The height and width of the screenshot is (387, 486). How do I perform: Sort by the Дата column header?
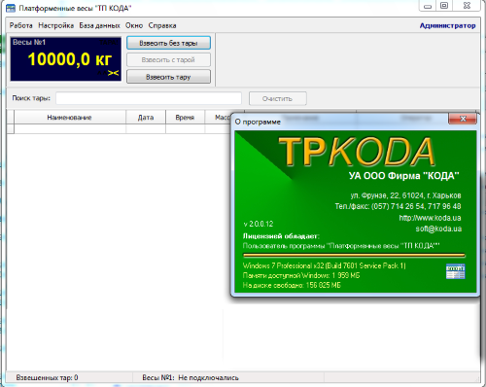[146, 118]
